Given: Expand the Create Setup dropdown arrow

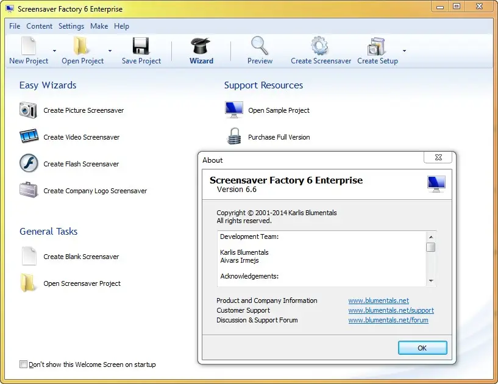Looking at the screenshot, I should click(404, 51).
